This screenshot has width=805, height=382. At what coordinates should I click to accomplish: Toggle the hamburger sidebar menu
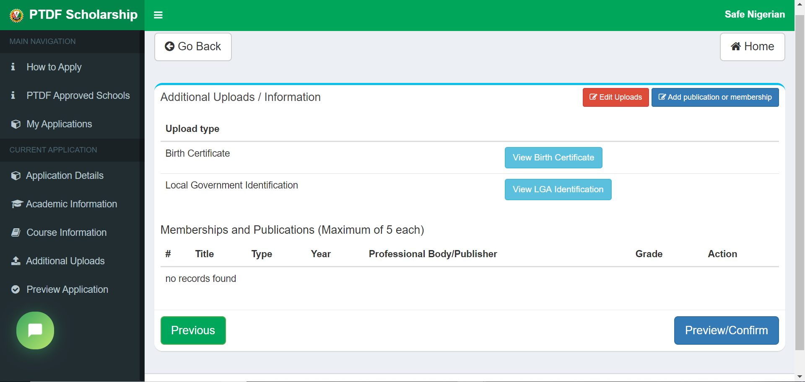click(158, 15)
